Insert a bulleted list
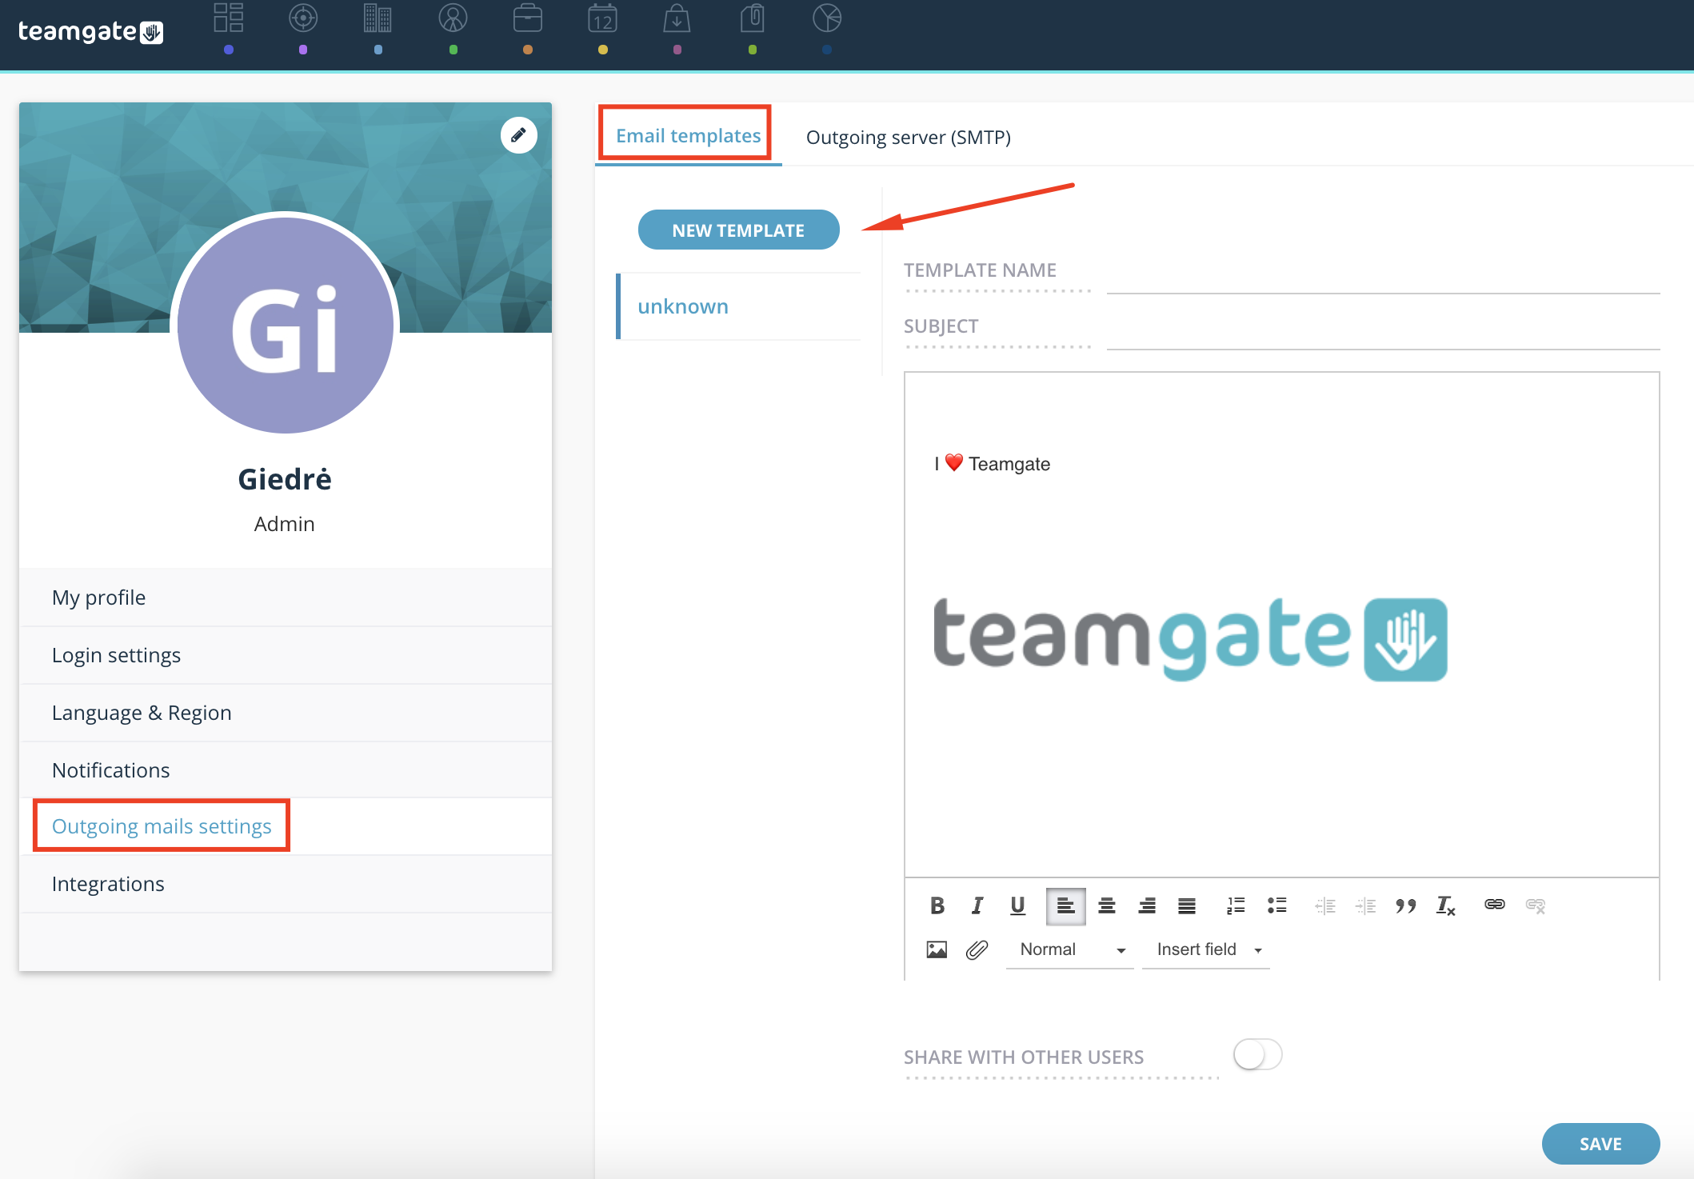This screenshot has width=1694, height=1179. [1276, 905]
